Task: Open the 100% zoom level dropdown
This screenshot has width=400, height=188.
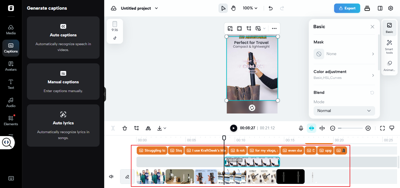Action: 250,8
